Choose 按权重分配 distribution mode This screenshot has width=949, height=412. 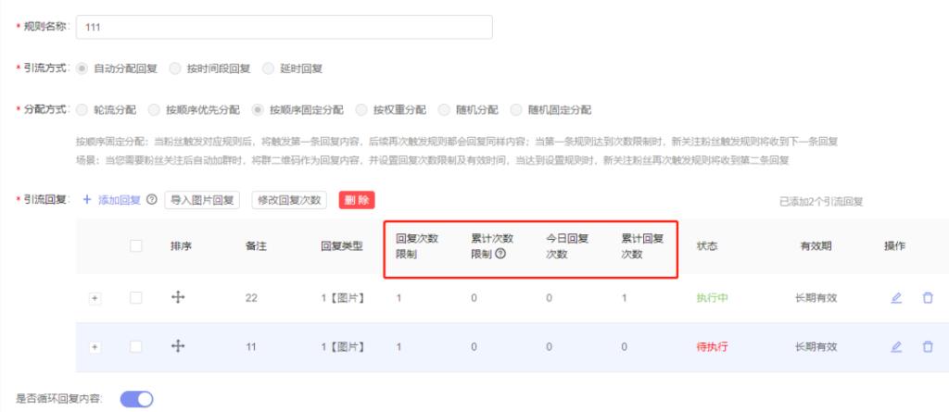coord(361,109)
